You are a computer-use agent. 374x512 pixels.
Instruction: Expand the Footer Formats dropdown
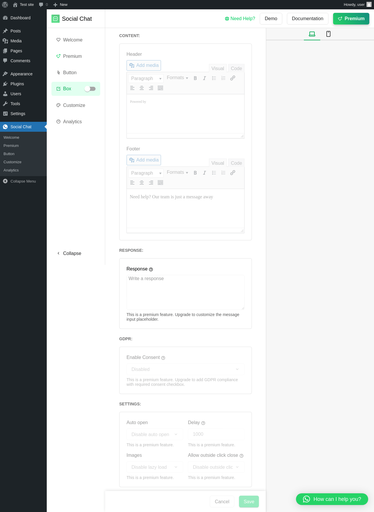click(177, 172)
